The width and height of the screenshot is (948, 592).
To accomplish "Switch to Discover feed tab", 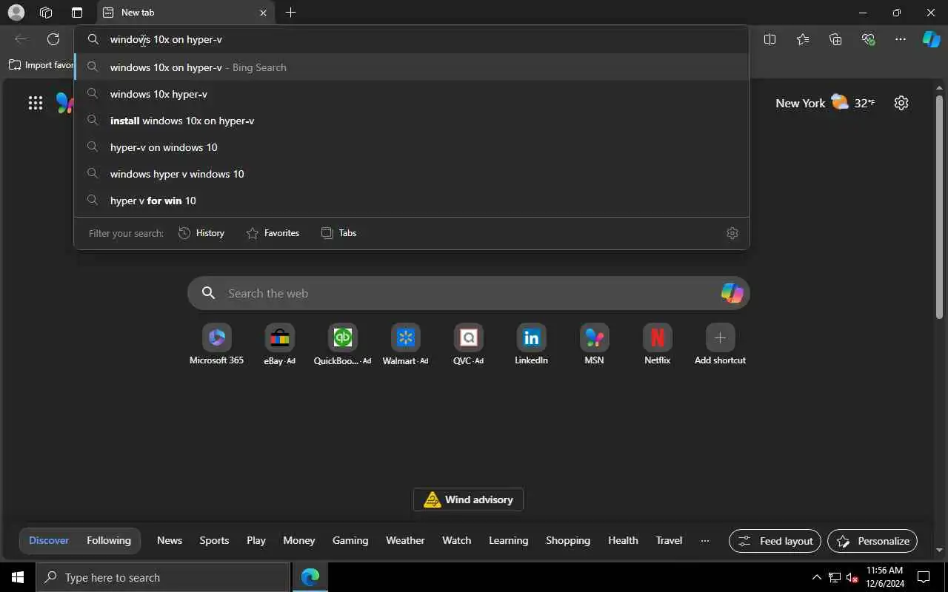I will coord(49,540).
